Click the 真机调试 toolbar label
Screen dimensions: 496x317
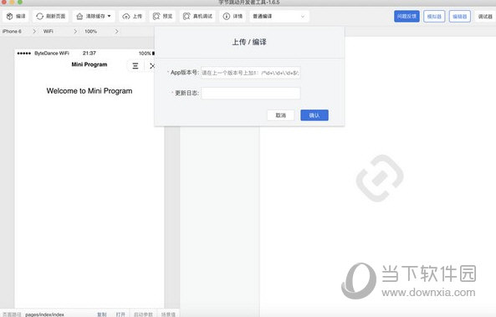202,16
